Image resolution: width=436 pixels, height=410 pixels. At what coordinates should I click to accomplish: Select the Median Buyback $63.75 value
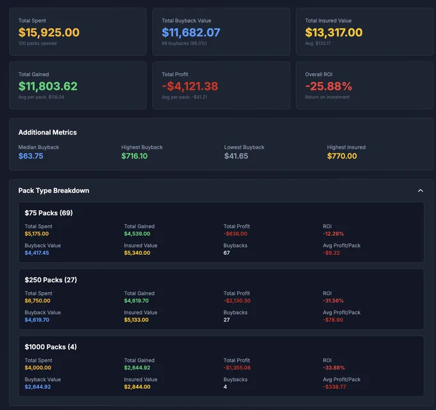pos(31,156)
